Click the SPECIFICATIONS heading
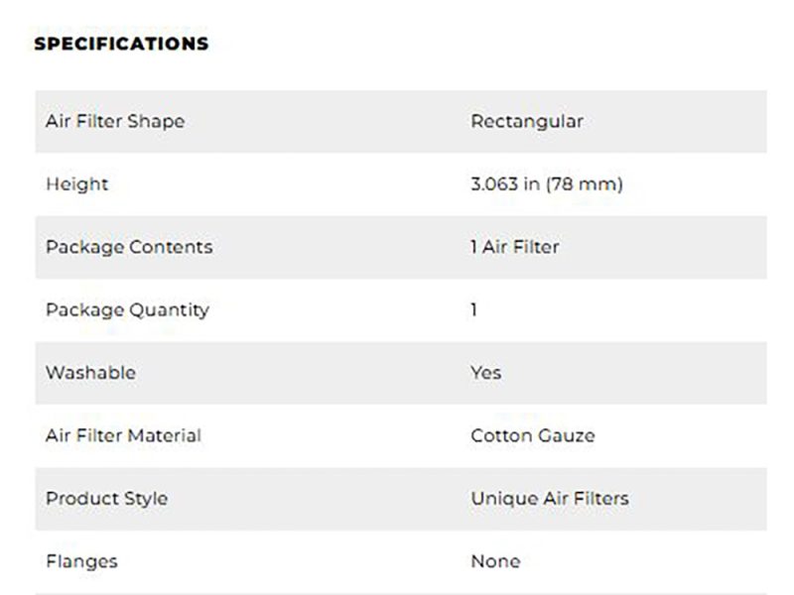This screenshot has width=794, height=595. pyautogui.click(x=121, y=44)
